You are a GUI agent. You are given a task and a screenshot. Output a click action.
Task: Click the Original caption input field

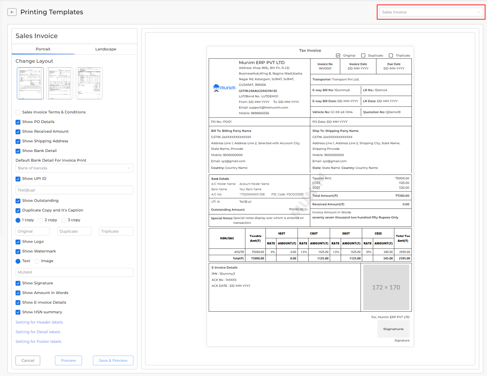point(33,231)
